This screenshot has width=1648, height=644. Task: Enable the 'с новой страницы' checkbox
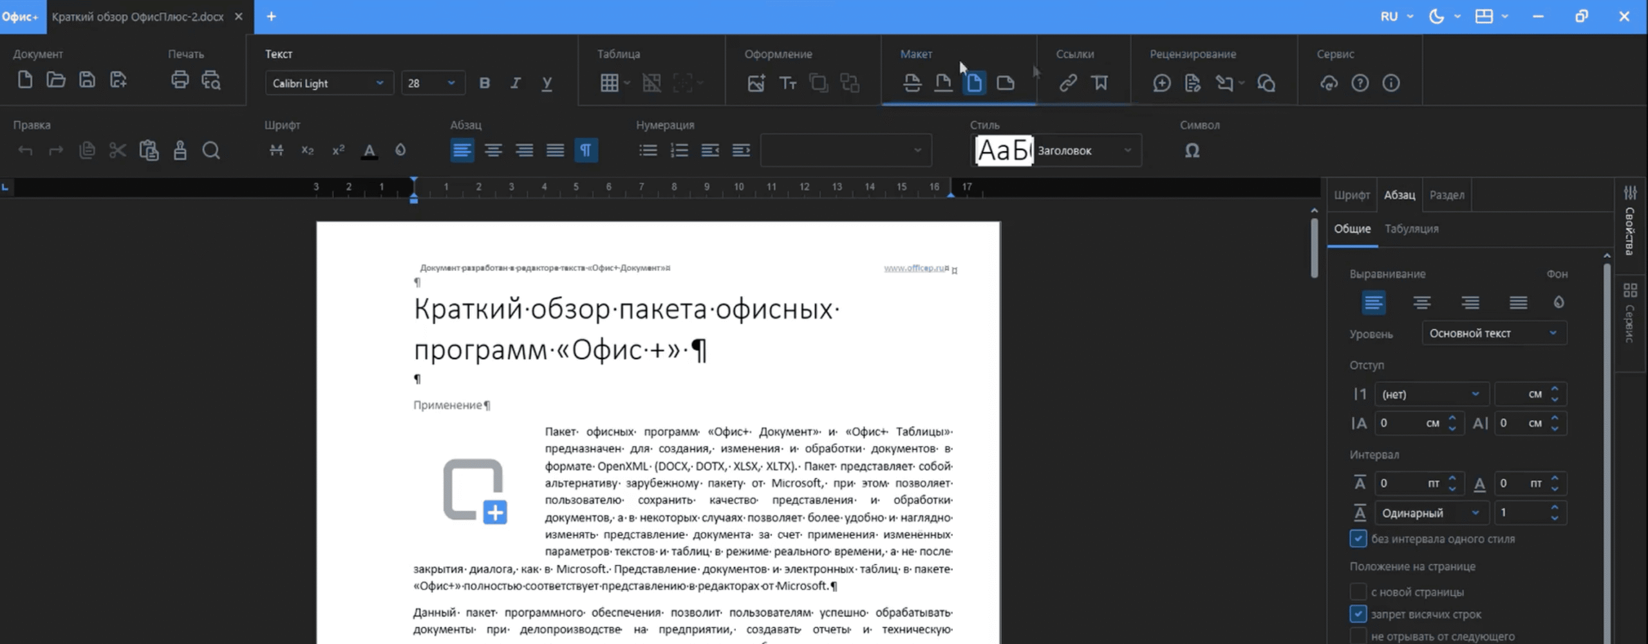click(x=1358, y=591)
